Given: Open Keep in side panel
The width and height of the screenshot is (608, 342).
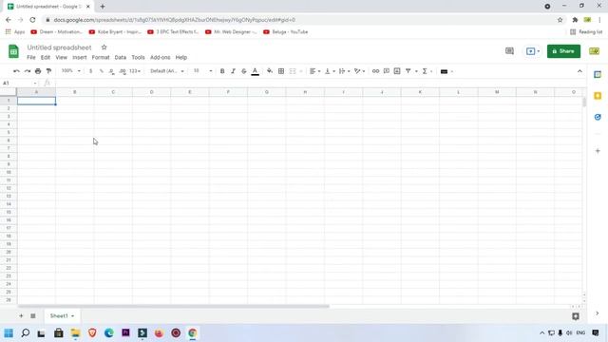Looking at the screenshot, I should tap(598, 96).
